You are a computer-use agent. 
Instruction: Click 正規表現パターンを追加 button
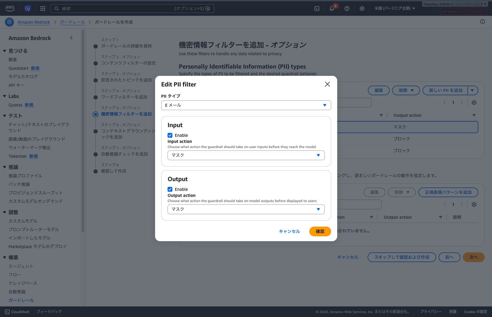click(448, 192)
